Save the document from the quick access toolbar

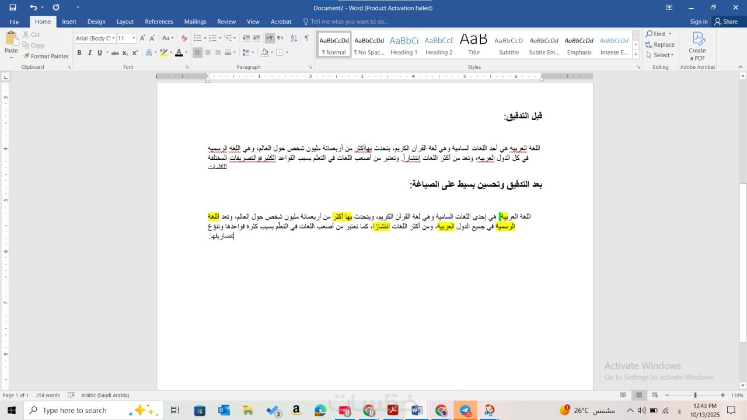[x=13, y=8]
